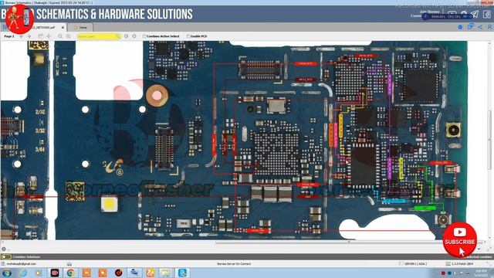The image size is (494, 278).
Task: Open Google Chrome from taskbar
Action: (x=70, y=273)
